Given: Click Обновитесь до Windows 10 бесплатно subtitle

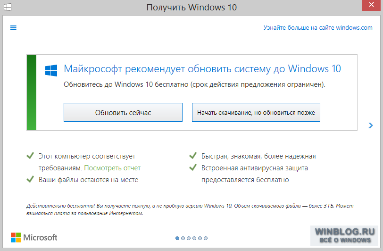Looking at the screenshot, I should (x=194, y=84).
